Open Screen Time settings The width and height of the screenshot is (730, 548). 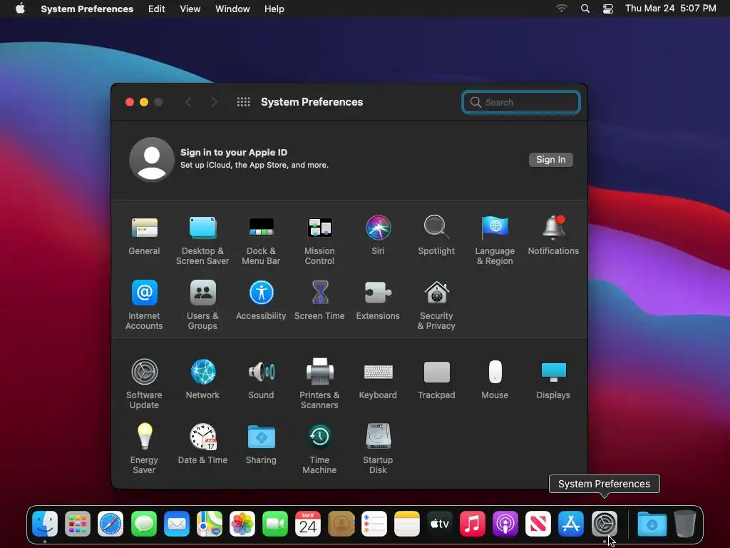pos(319,300)
